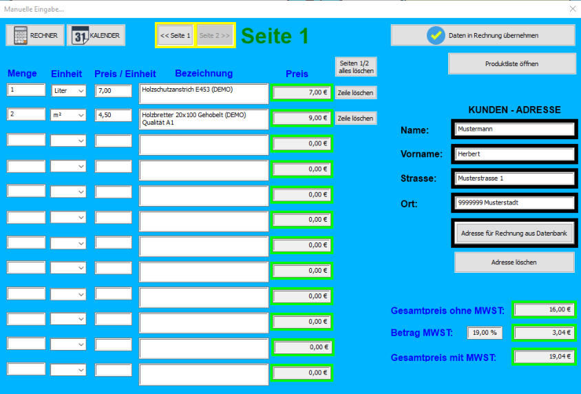The image size is (581, 394).
Task: Click the Bezeichnung field 'Holzschutzanstrich E453'
Action: pos(204,94)
